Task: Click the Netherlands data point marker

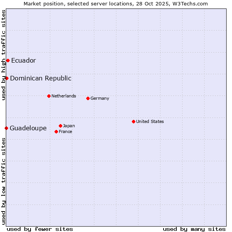Action: (x=49, y=96)
